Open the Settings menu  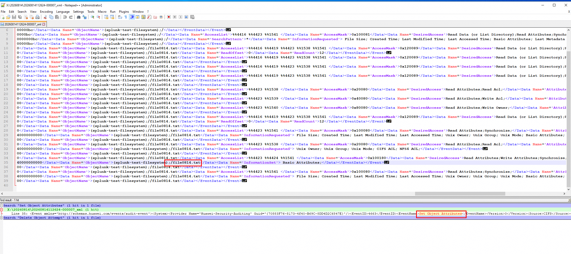[78, 12]
